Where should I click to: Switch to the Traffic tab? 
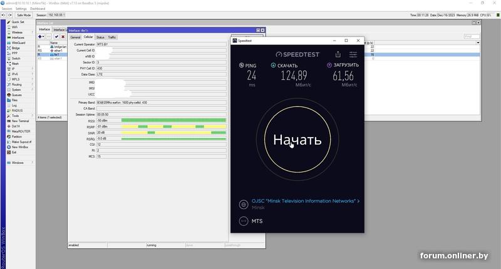112,38
